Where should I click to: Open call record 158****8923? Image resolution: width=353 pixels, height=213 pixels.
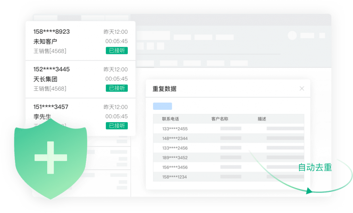52,32
